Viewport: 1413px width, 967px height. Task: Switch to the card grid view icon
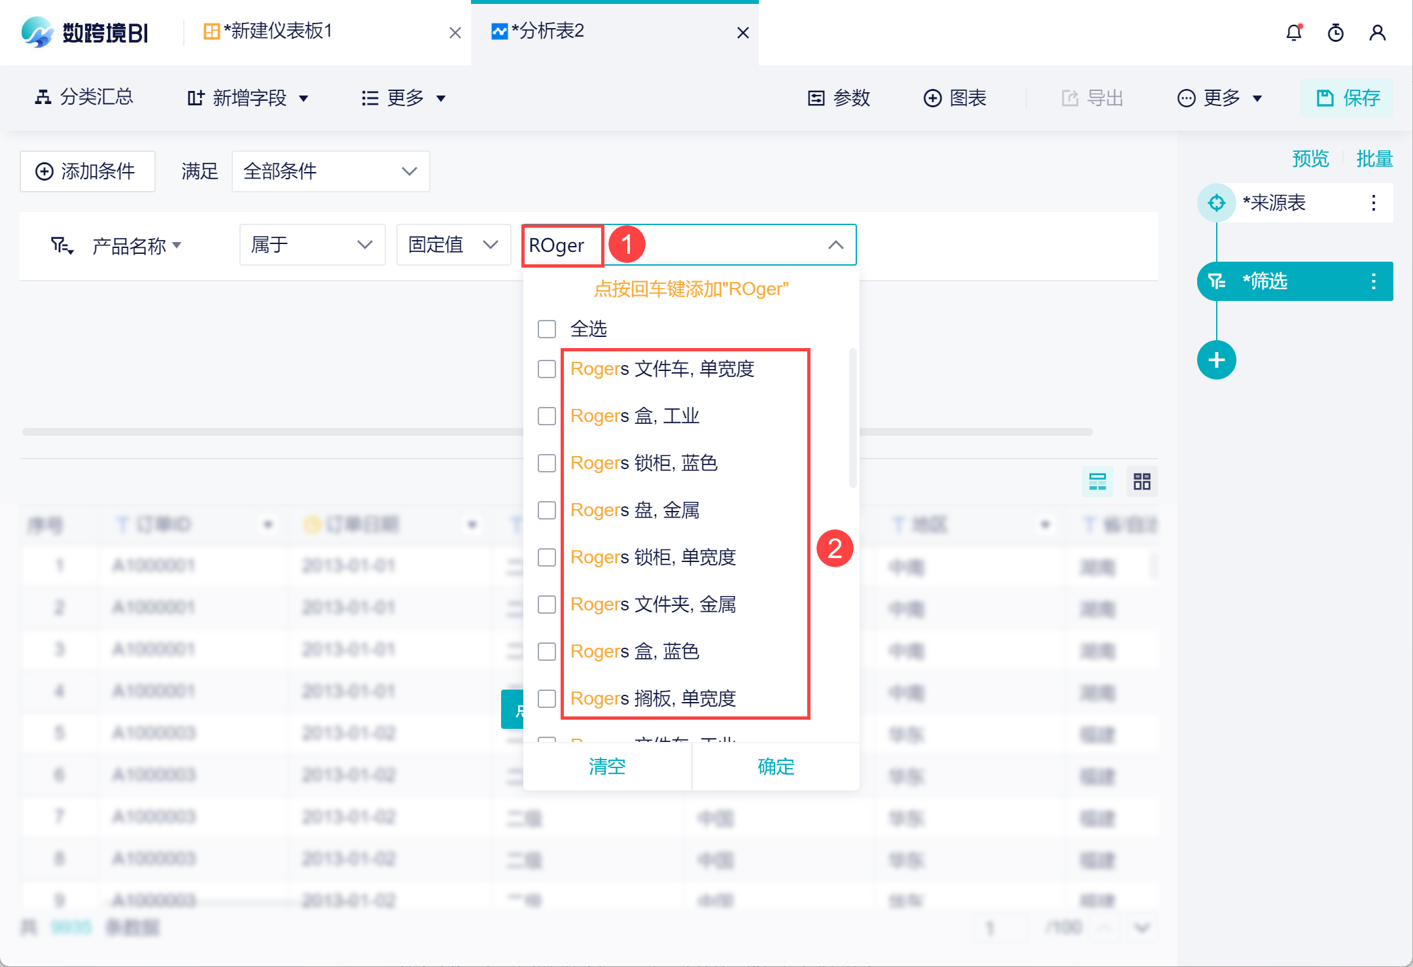click(x=1142, y=482)
